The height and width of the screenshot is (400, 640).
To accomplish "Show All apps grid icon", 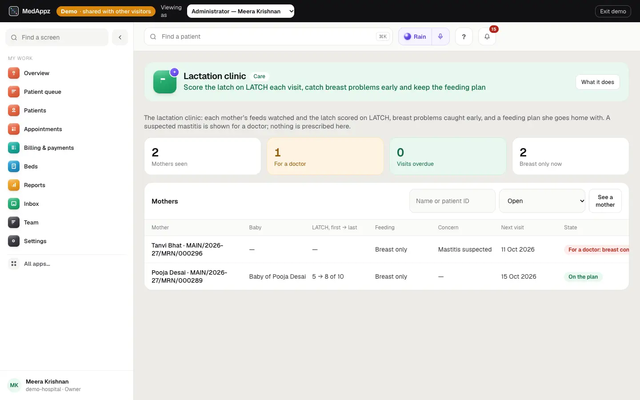I will click(x=14, y=264).
